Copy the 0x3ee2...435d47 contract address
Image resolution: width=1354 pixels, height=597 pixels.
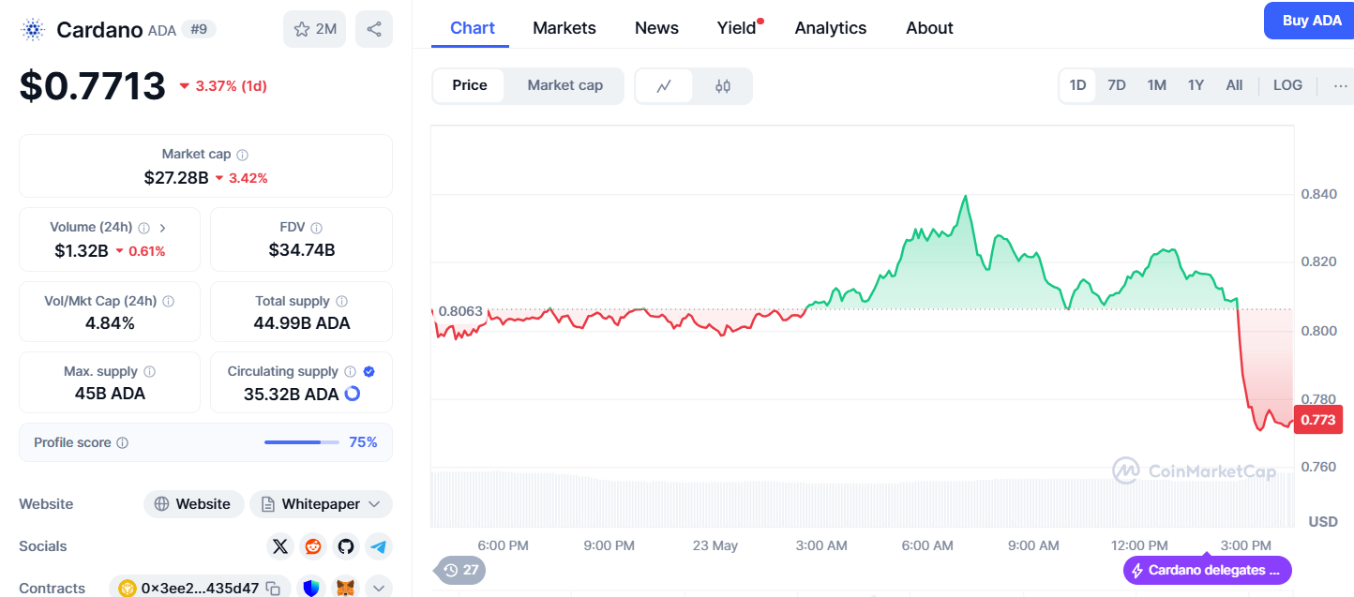(273, 589)
